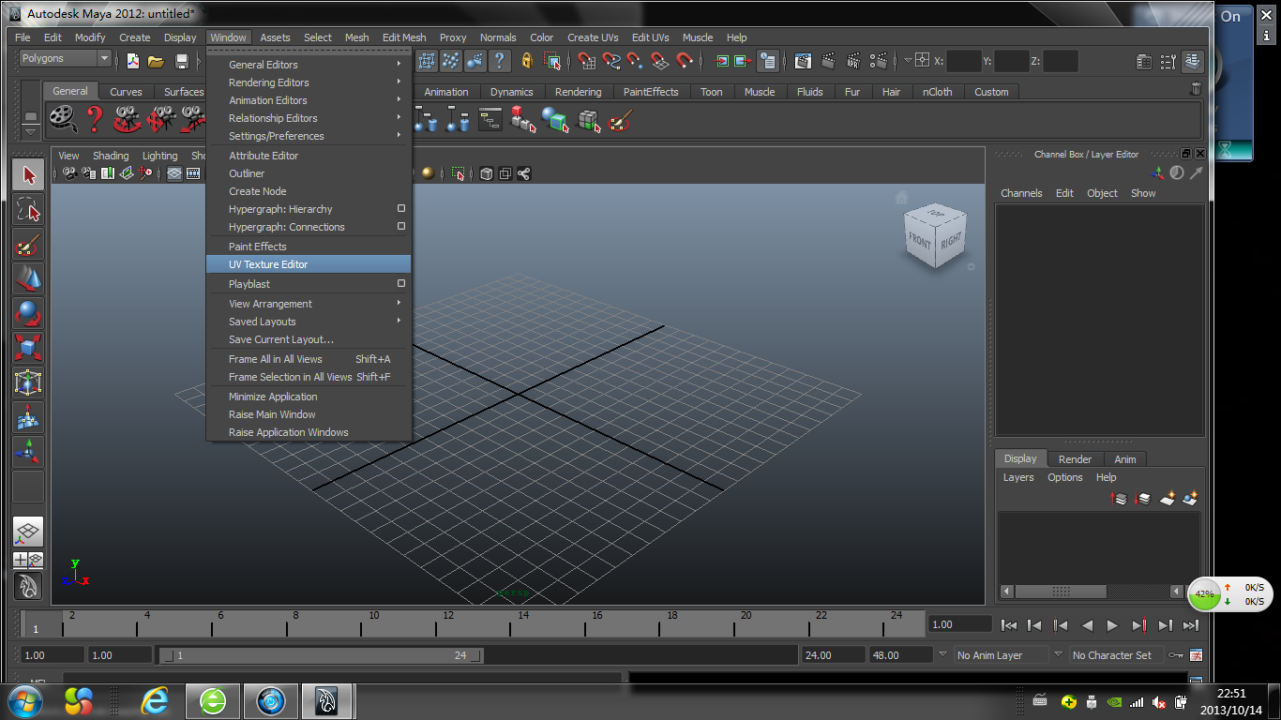Click the shelf trash can icon

point(1196,89)
